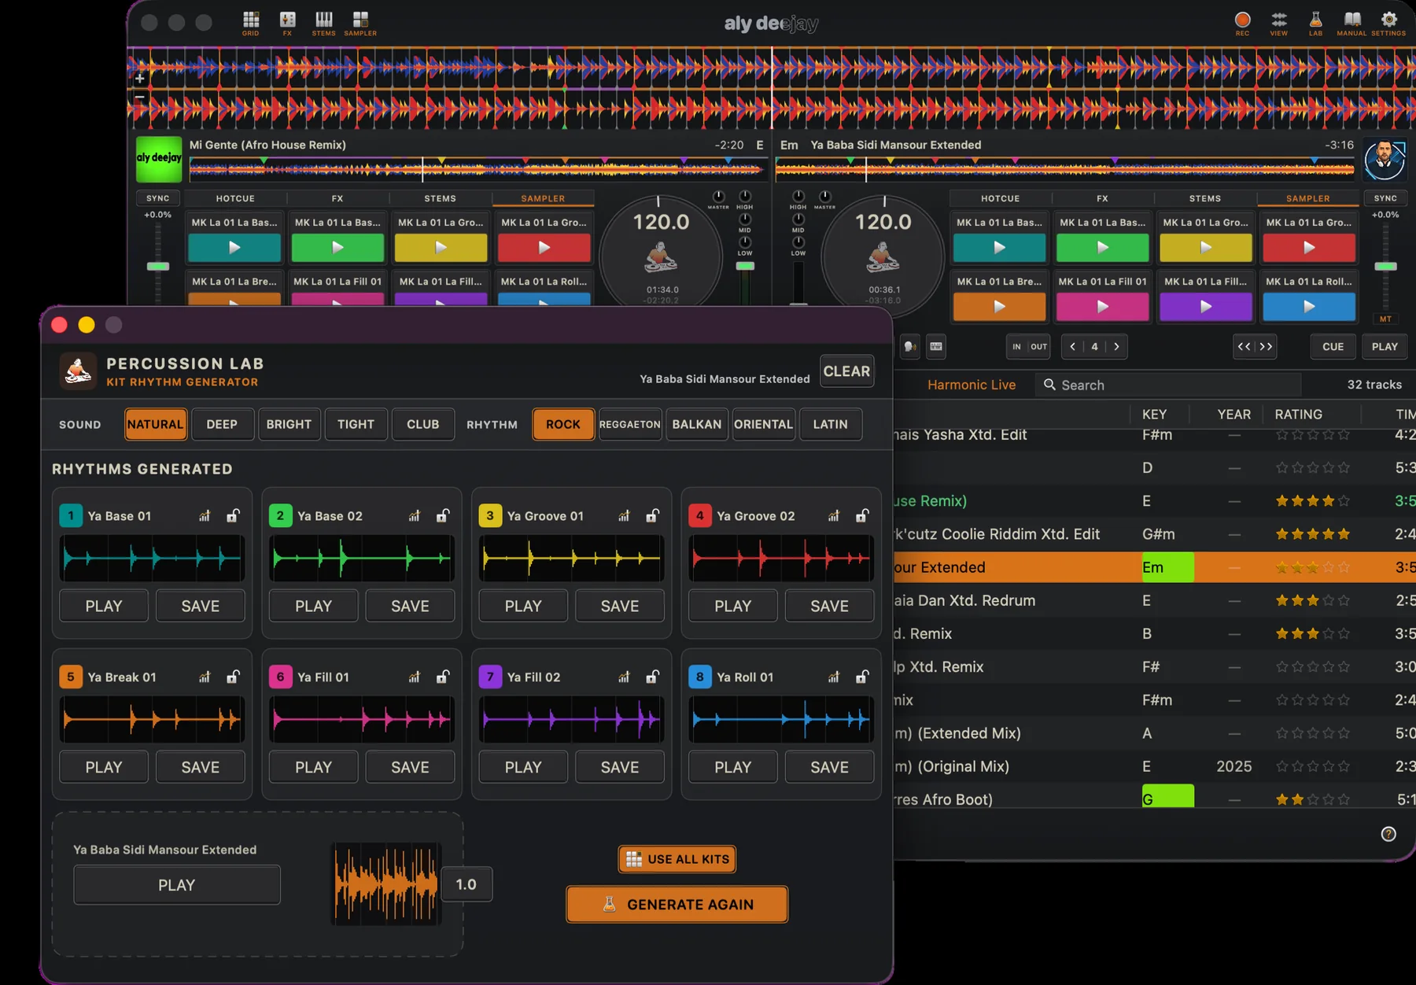Click the levels icon on Ya Roll 01
The height and width of the screenshot is (985, 1416).
(x=834, y=677)
